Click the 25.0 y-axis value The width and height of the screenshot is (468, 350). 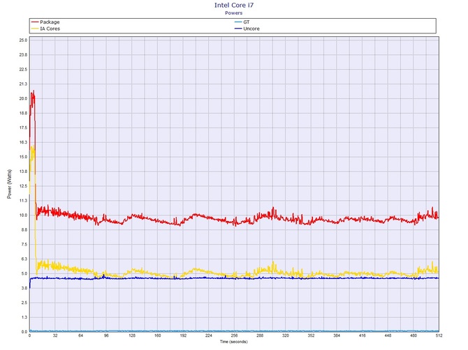click(x=23, y=40)
